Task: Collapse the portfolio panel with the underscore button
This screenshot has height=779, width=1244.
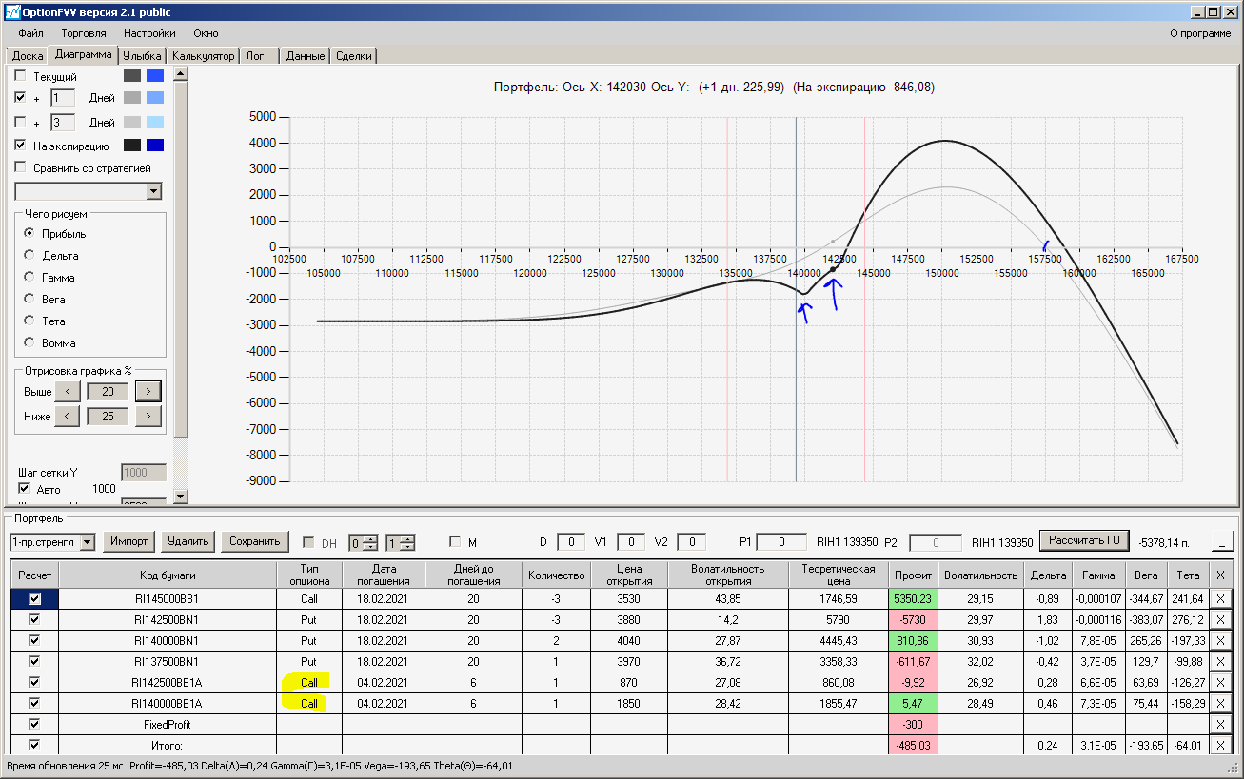Action: tap(1222, 541)
